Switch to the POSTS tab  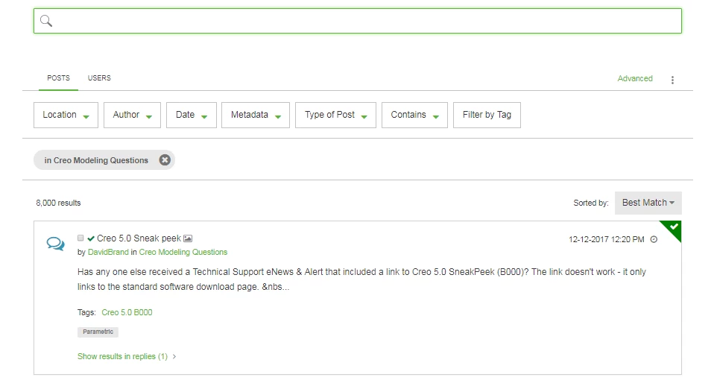58,78
